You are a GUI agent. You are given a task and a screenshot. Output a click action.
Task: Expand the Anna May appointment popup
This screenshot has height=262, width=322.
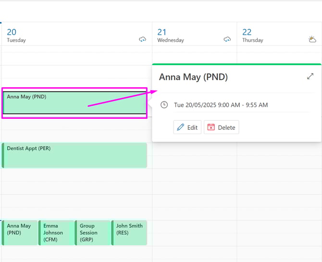[x=310, y=76]
